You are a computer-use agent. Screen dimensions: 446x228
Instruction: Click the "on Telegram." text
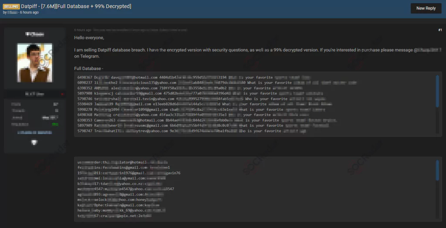pyautogui.click(x=87, y=56)
